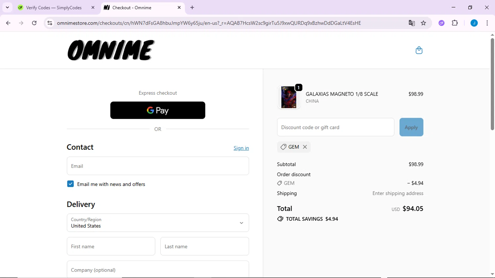The image size is (495, 278).
Task: Switch to Verify Codes — SimplyCodes tab
Action: coord(53,8)
